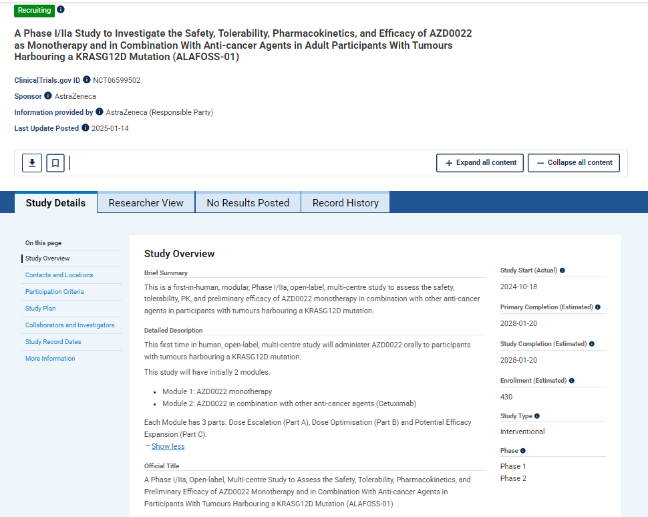Collapse all content sections
Screen dimensions: 648x517
coord(574,163)
